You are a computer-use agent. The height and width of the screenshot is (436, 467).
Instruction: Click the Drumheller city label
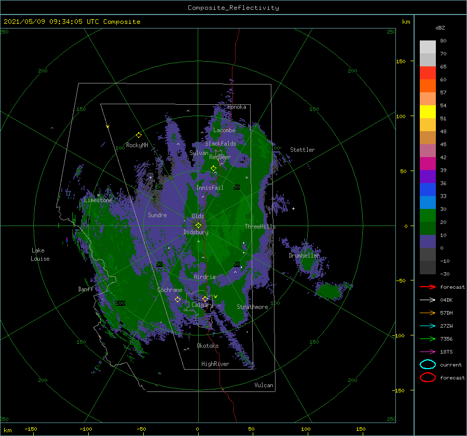tap(304, 256)
